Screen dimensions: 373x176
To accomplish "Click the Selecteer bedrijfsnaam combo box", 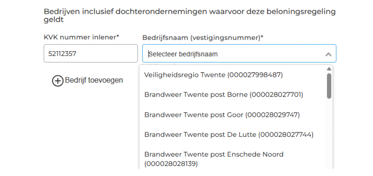I will click(234, 54).
